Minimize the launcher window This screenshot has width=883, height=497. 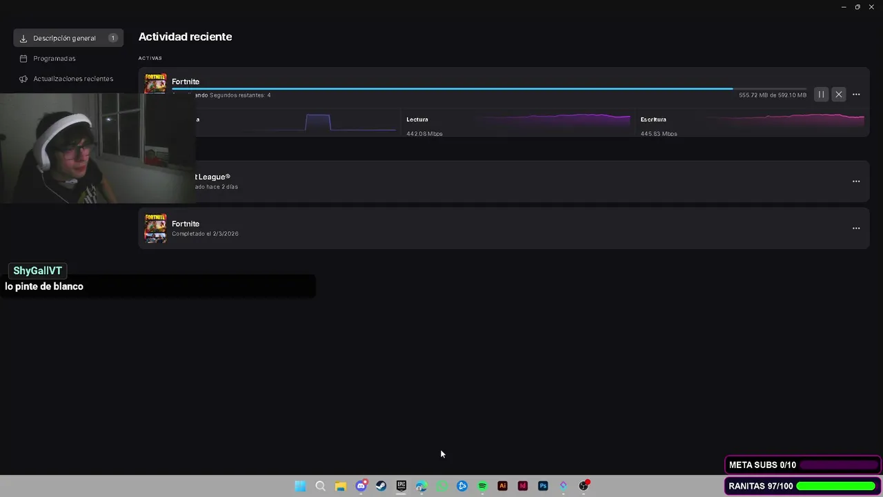point(844,7)
